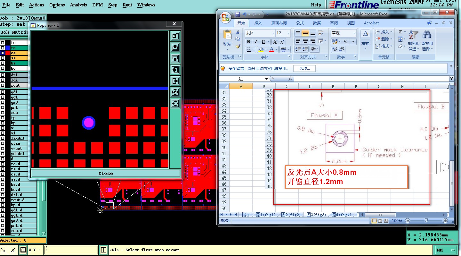Select the Format Painter brush icon

pos(238,46)
